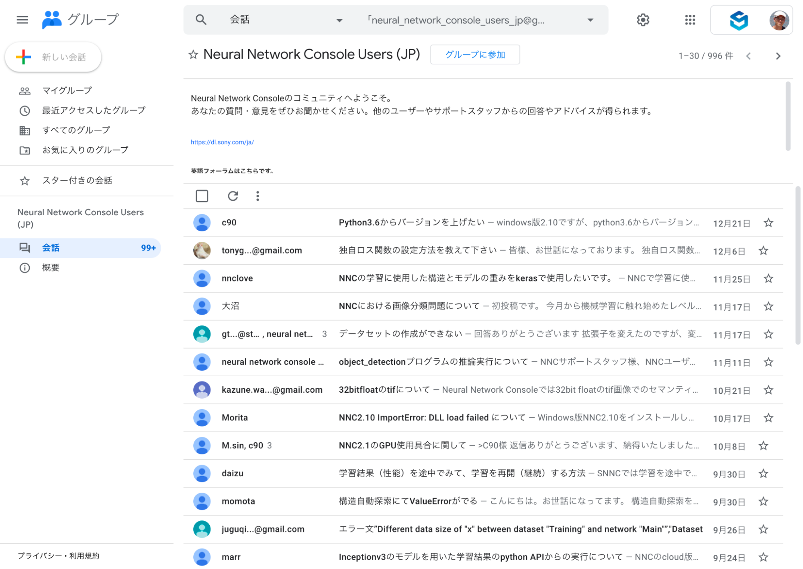The height and width of the screenshot is (569, 803).
Task: Open the c90 Python3.6 thread
Action: click(483, 223)
